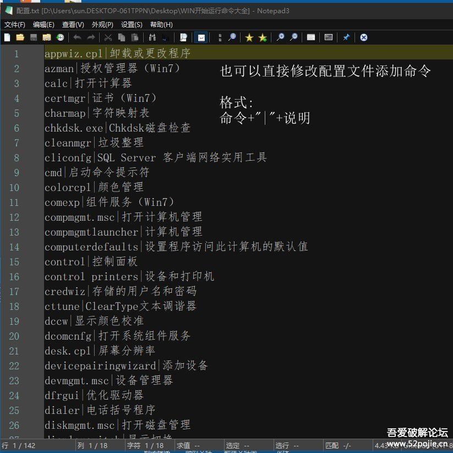This screenshot has width=453, height=453.
Task: Click the blue circled X exit icon
Action: [x=364, y=37]
